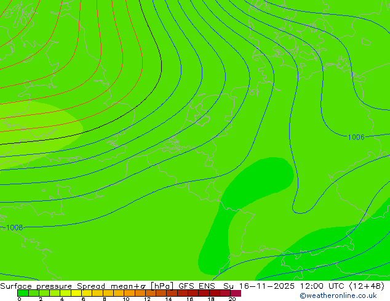Click the 'Surface pressure Spread' title text
This screenshot has height=301, width=390.
[x=52, y=286]
